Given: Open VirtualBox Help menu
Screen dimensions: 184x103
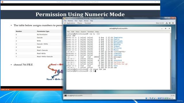Looking at the screenshot, I should pos(91,21).
